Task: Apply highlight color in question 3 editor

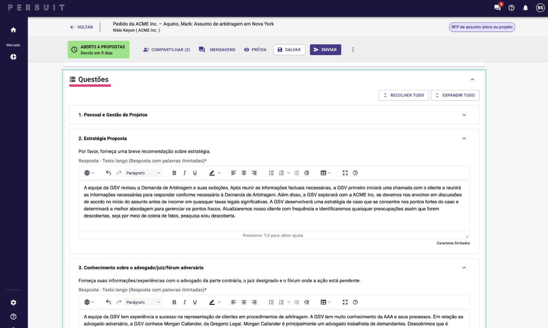Action: tap(212, 302)
